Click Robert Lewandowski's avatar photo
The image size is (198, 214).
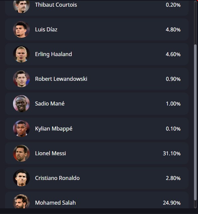click(x=21, y=79)
